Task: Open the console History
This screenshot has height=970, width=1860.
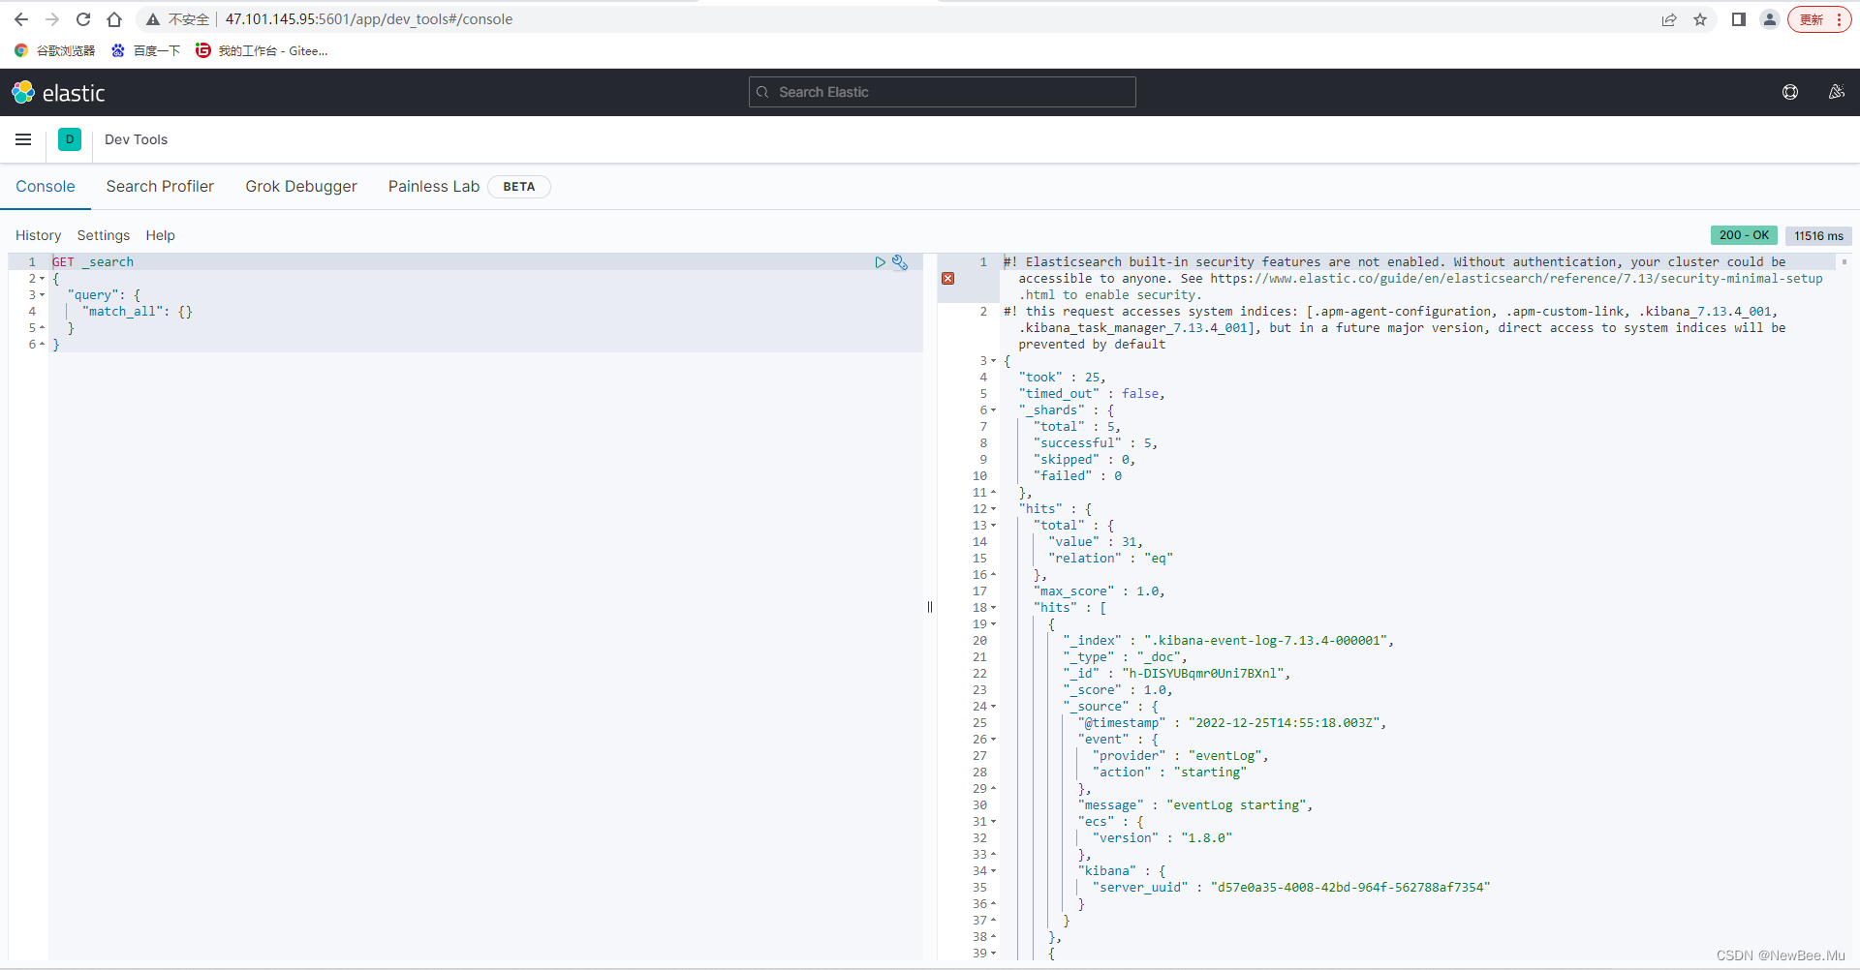Action: coord(38,235)
